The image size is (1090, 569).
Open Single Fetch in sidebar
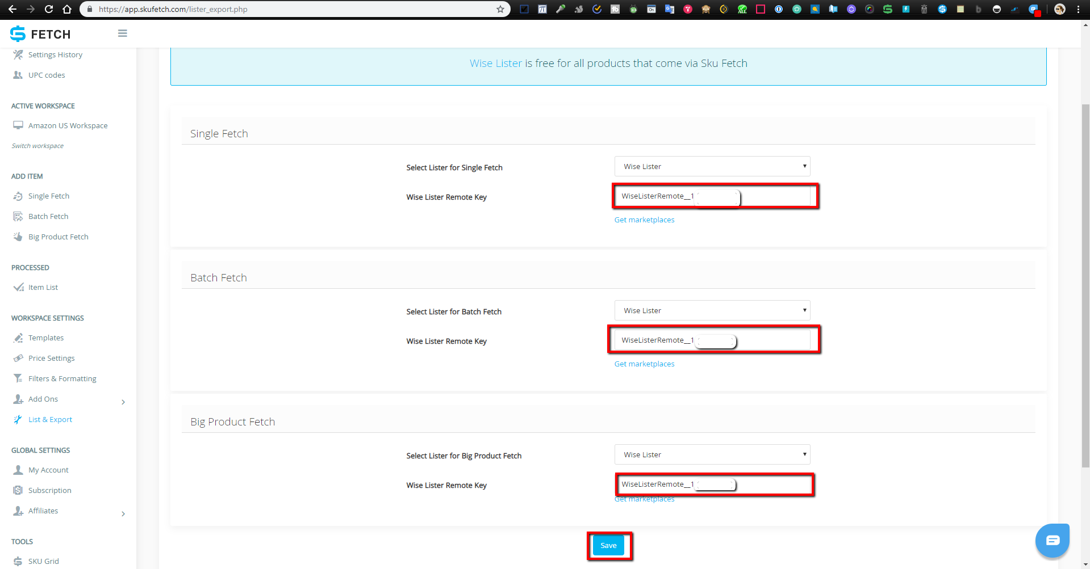(49, 196)
